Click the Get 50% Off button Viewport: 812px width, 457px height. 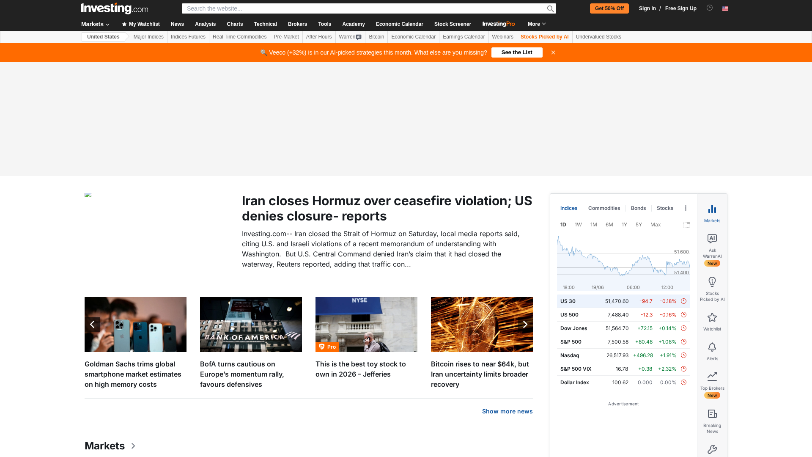[609, 8]
